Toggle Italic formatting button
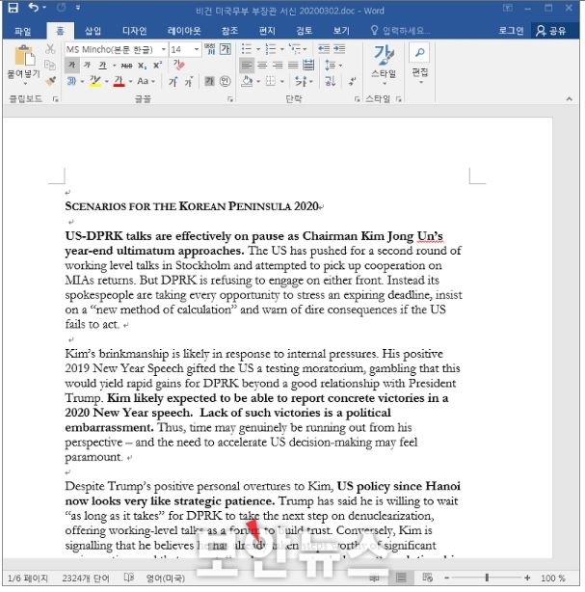The height and width of the screenshot is (592, 585). (x=87, y=65)
